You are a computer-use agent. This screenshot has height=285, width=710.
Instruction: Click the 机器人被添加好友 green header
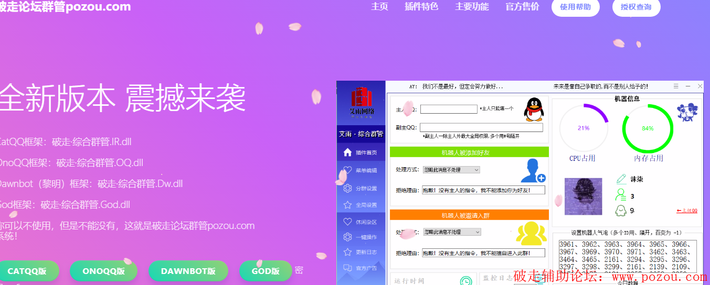point(469,152)
